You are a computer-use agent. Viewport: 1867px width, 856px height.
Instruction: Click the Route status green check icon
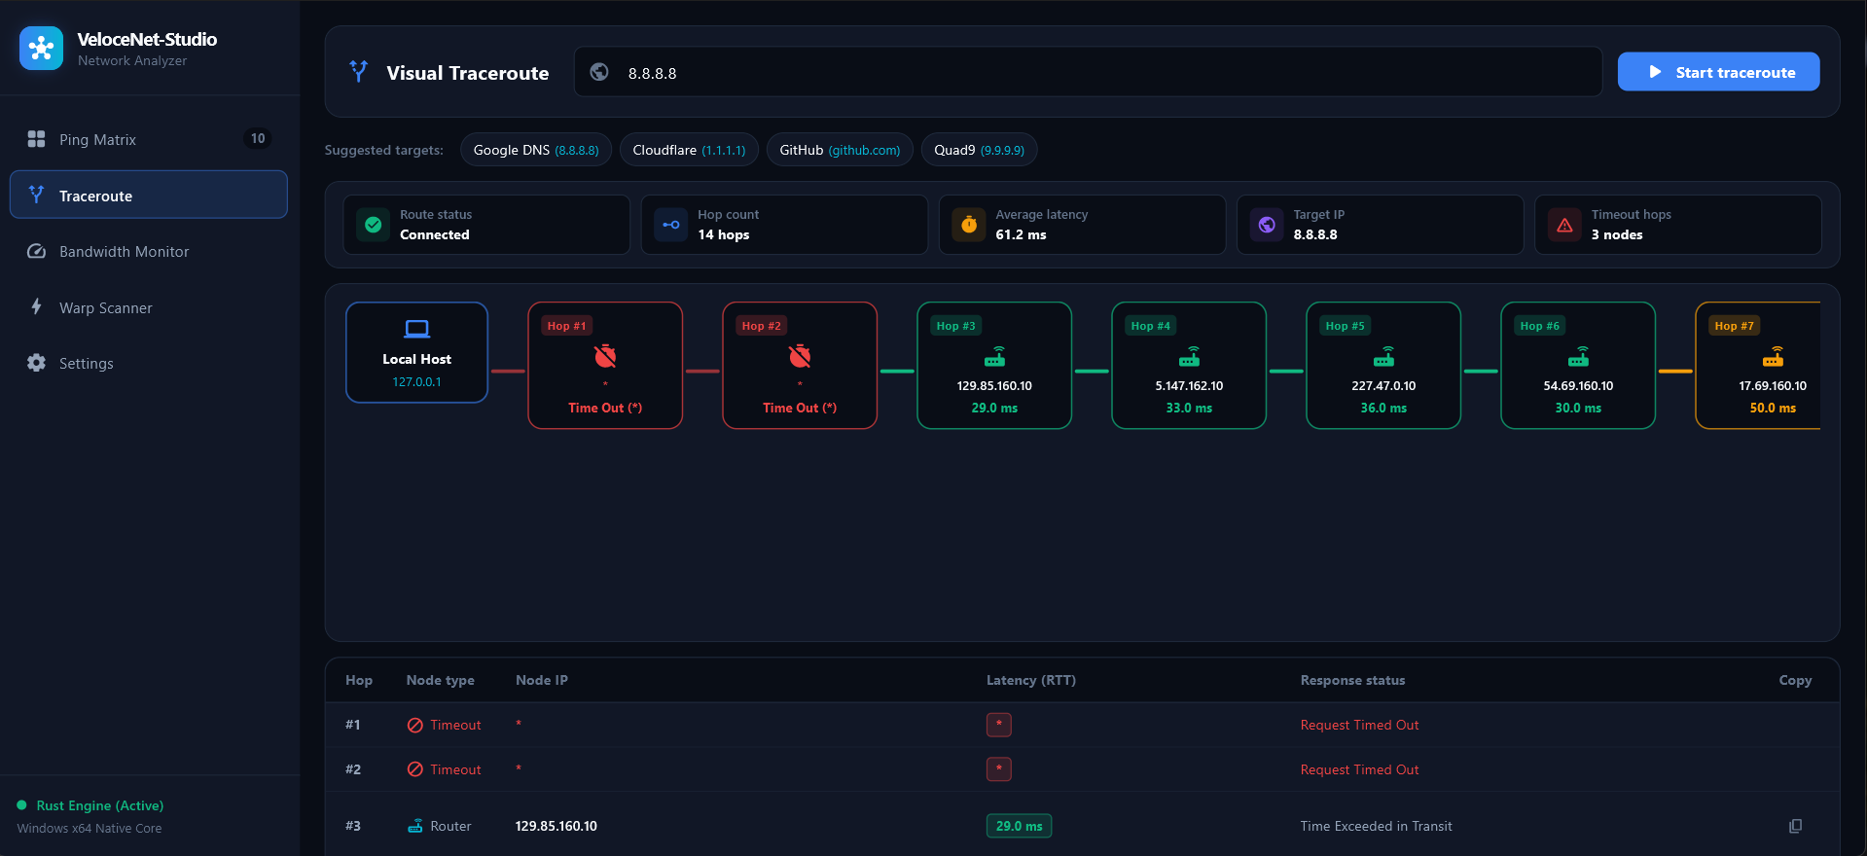(x=373, y=225)
